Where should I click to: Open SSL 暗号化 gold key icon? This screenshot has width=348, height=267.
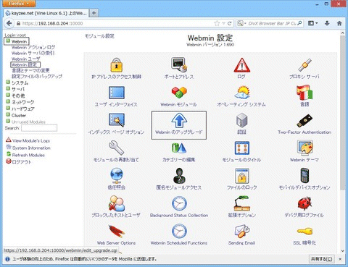[x=304, y=232]
